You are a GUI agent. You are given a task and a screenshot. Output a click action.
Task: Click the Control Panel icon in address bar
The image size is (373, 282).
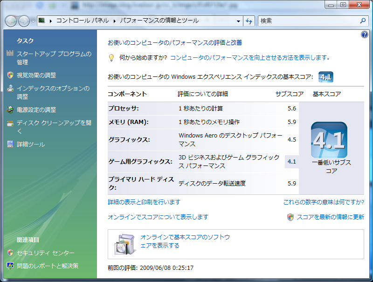coord(42,21)
